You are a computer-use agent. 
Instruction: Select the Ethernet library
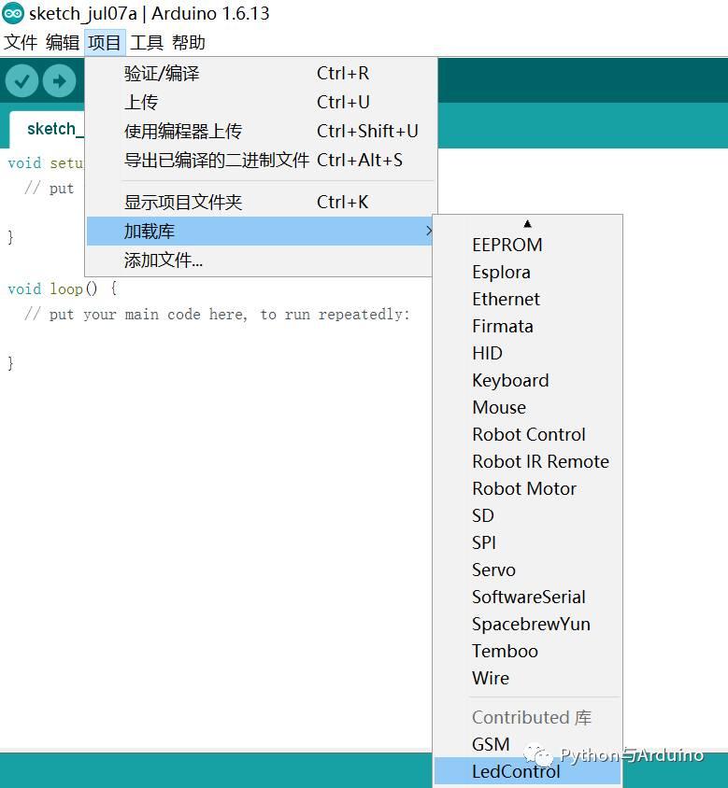click(x=527, y=299)
